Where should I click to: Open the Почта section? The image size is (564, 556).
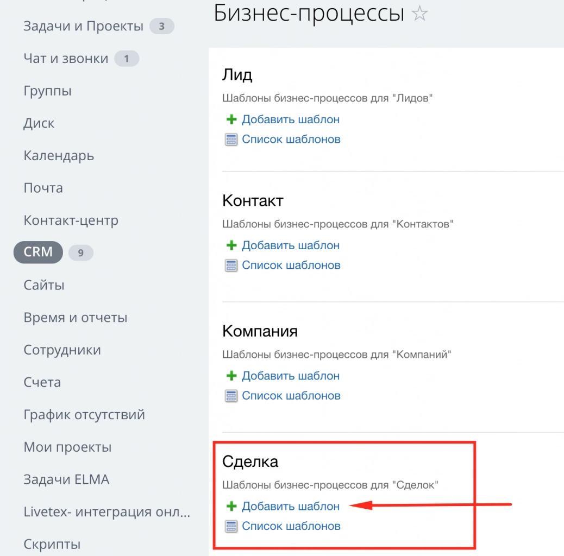pos(43,187)
